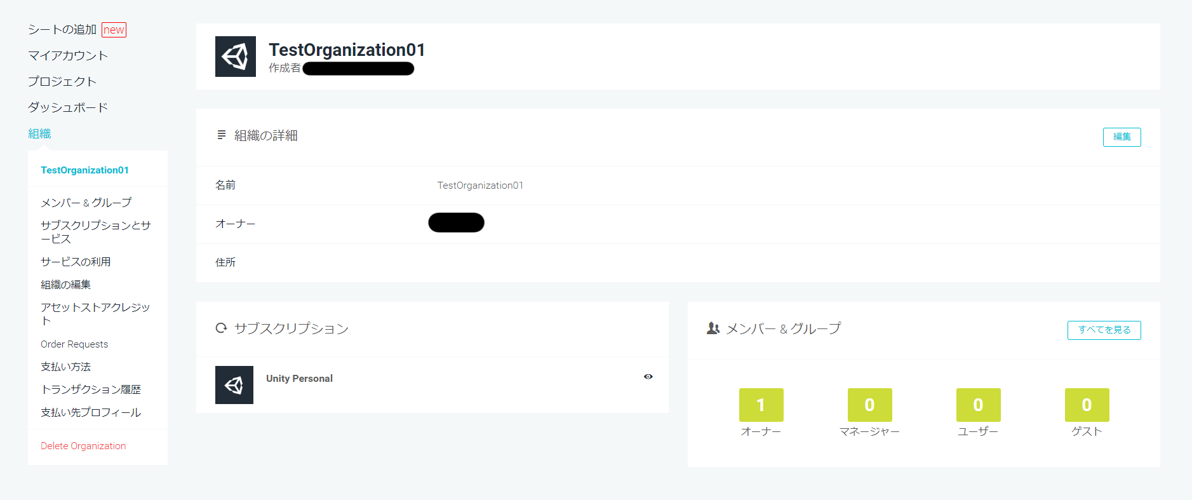Open Order Requests in the sidebar
This screenshot has height=500, width=1192.
pyautogui.click(x=74, y=344)
